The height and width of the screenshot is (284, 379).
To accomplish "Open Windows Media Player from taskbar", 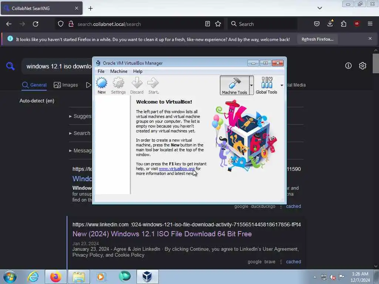I will pyautogui.click(x=101, y=277).
